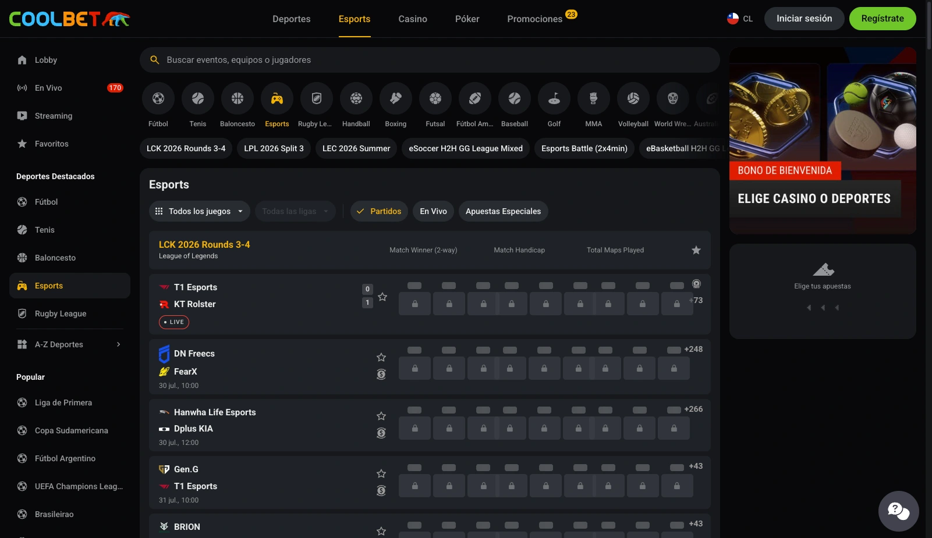The image size is (932, 538).
Task: Click the Iniciar sesión button
Action: point(804,19)
